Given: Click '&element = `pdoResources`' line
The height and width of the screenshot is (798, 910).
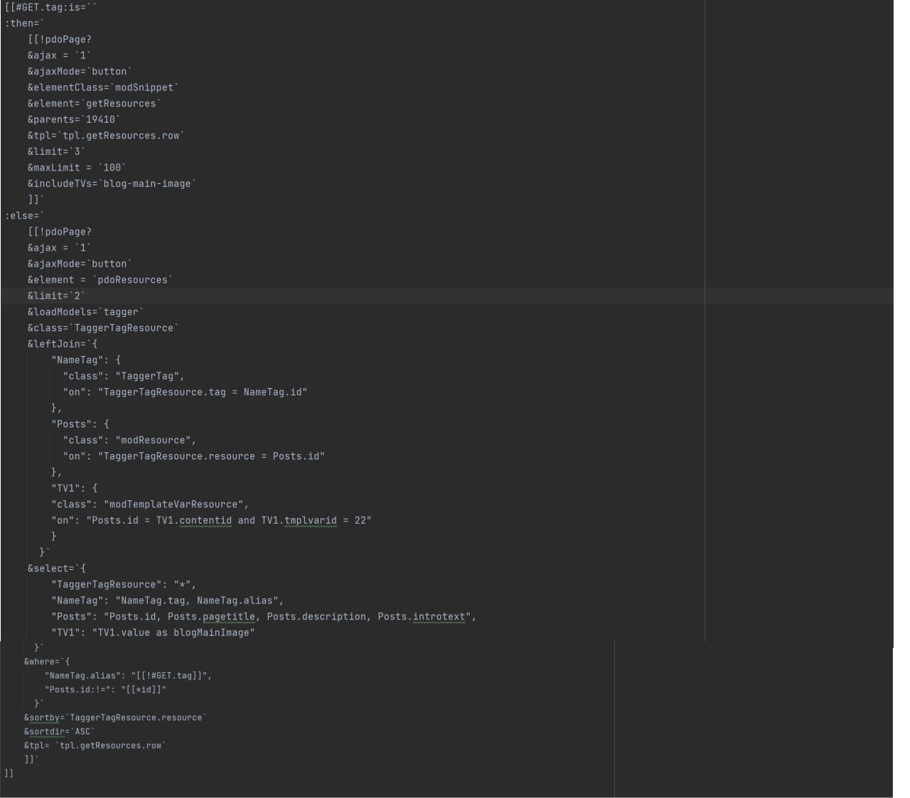Looking at the screenshot, I should click(x=100, y=280).
